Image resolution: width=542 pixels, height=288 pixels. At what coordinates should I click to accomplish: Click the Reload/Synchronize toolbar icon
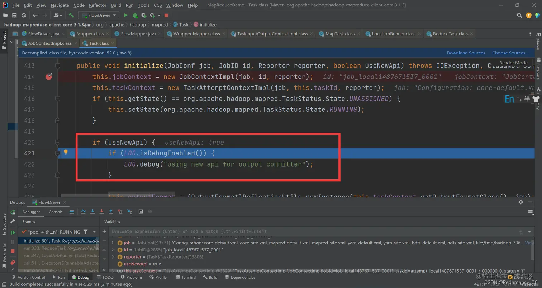point(24,15)
